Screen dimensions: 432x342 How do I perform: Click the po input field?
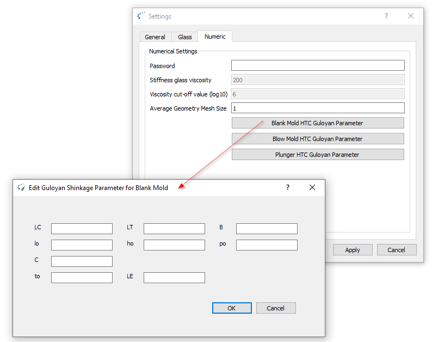click(x=267, y=245)
